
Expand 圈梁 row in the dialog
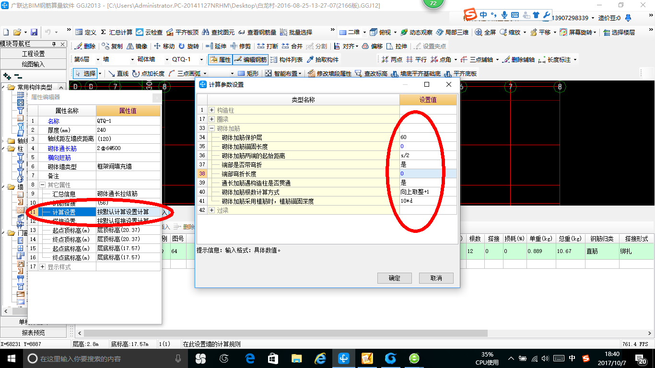click(211, 119)
